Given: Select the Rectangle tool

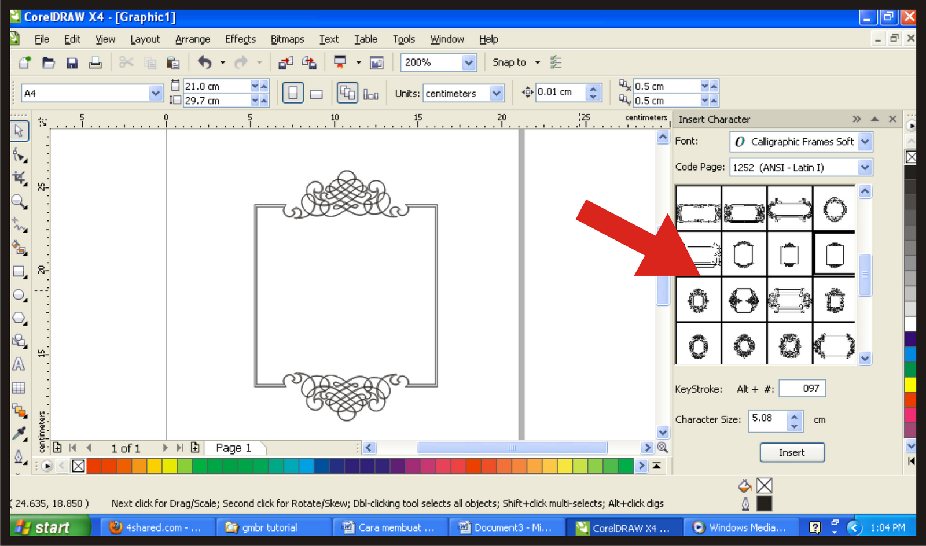Looking at the screenshot, I should [x=19, y=272].
